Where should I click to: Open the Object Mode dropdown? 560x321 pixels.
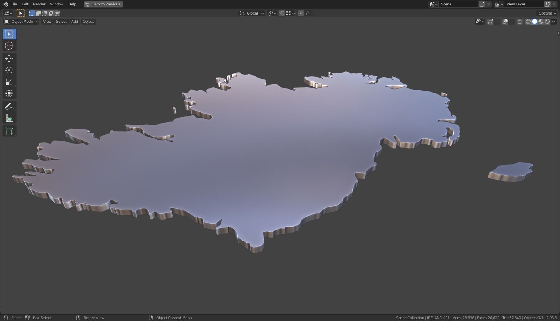21,21
